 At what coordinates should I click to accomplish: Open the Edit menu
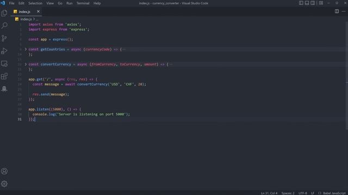point(21,3)
